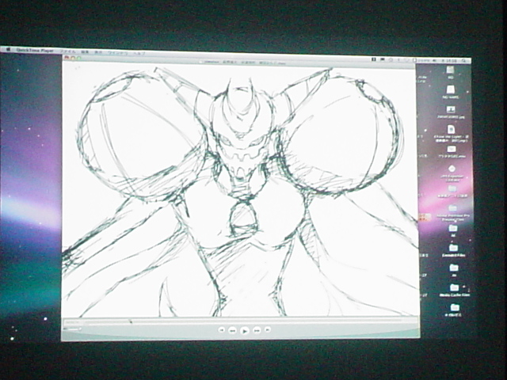Jump to the end of the movie
Image resolution: width=507 pixels, height=380 pixels.
[268, 330]
